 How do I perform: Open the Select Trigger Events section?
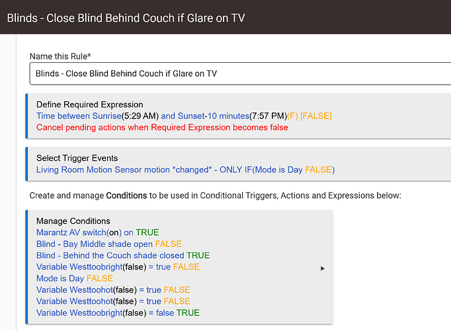point(77,158)
